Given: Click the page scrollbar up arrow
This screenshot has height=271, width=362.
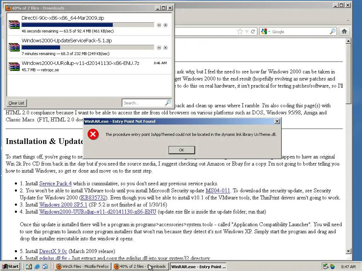Looking at the screenshot, I should (348, 41).
